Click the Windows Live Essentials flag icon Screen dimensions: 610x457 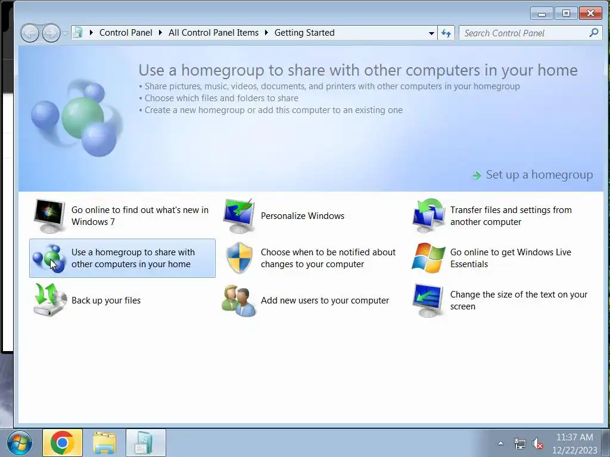click(x=428, y=258)
